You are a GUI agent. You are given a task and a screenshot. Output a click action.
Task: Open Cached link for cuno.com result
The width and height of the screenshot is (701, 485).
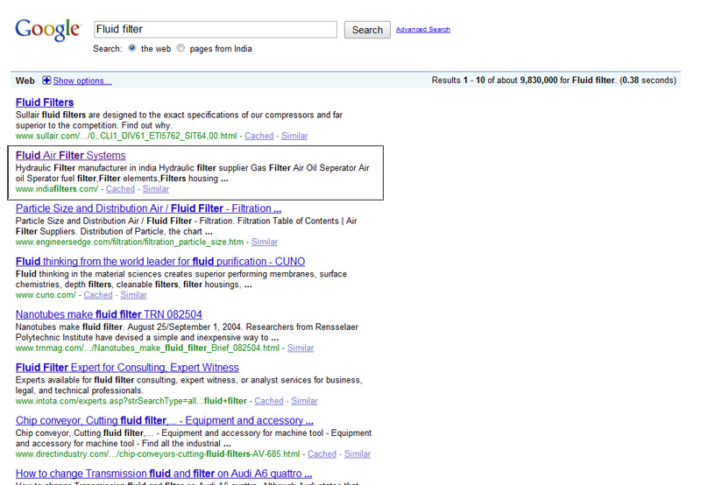click(x=98, y=295)
